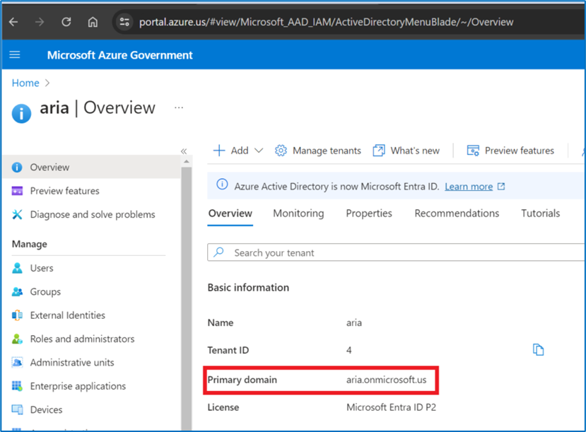The image size is (586, 432).
Task: Click the aria.onmicrosoft.us domain value
Action: pos(386,380)
